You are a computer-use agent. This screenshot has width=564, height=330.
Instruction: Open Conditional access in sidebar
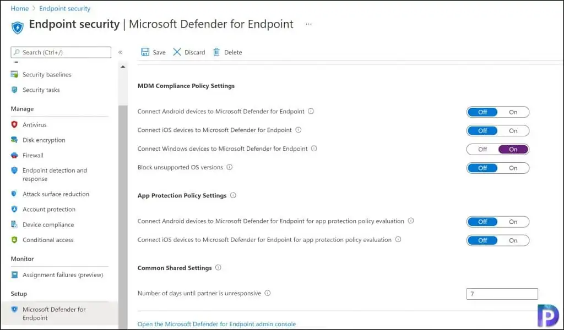pos(48,239)
